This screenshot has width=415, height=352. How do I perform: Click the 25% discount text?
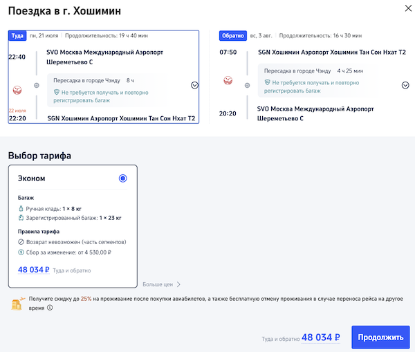pyautogui.click(x=86, y=299)
